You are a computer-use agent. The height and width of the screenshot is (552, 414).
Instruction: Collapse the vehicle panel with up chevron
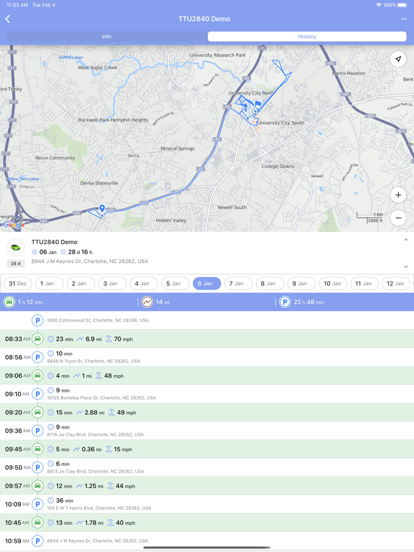(406, 240)
